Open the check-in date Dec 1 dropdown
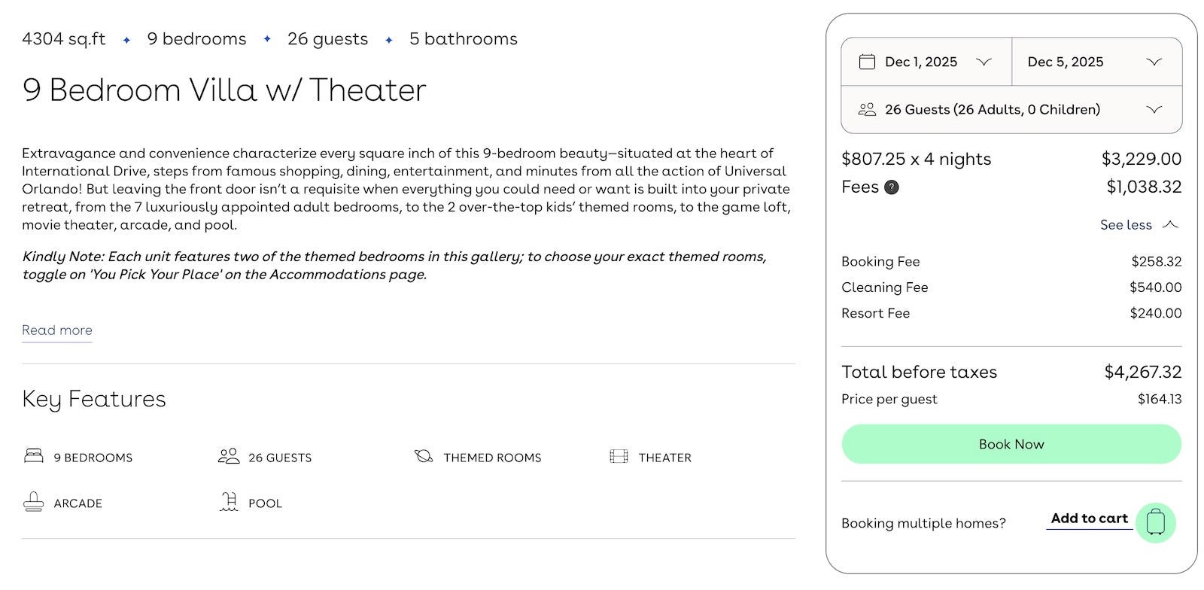1204x590 pixels. 985,62
